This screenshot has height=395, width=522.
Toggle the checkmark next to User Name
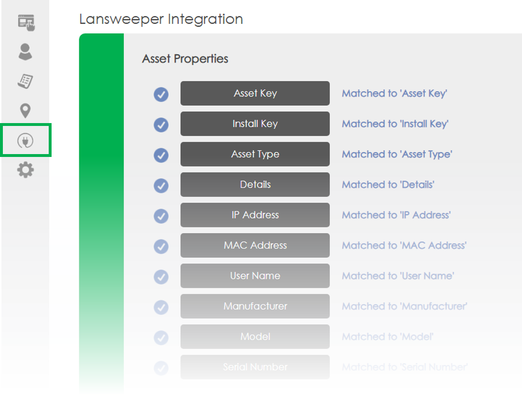(x=161, y=277)
